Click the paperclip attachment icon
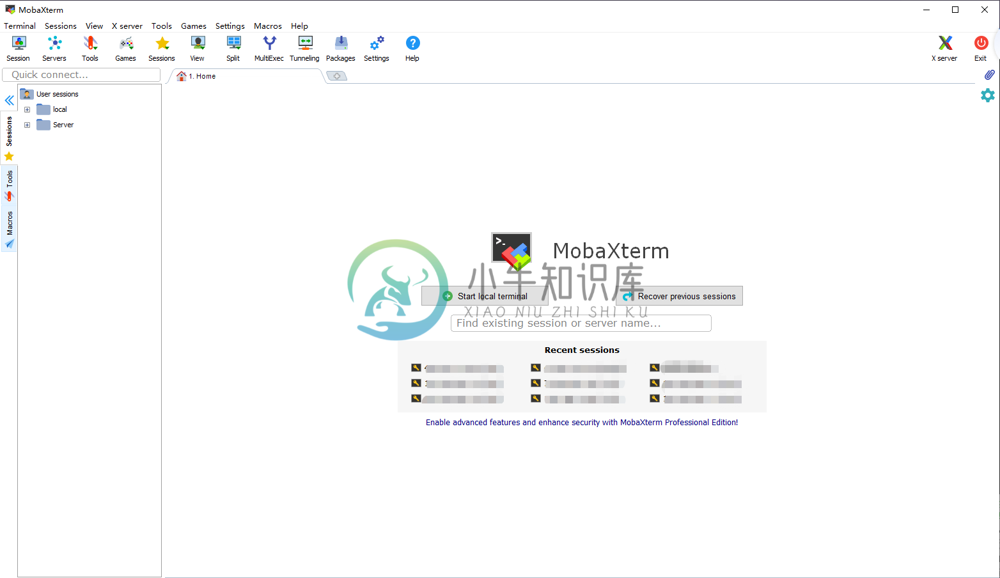The height and width of the screenshot is (578, 1000). tap(989, 75)
